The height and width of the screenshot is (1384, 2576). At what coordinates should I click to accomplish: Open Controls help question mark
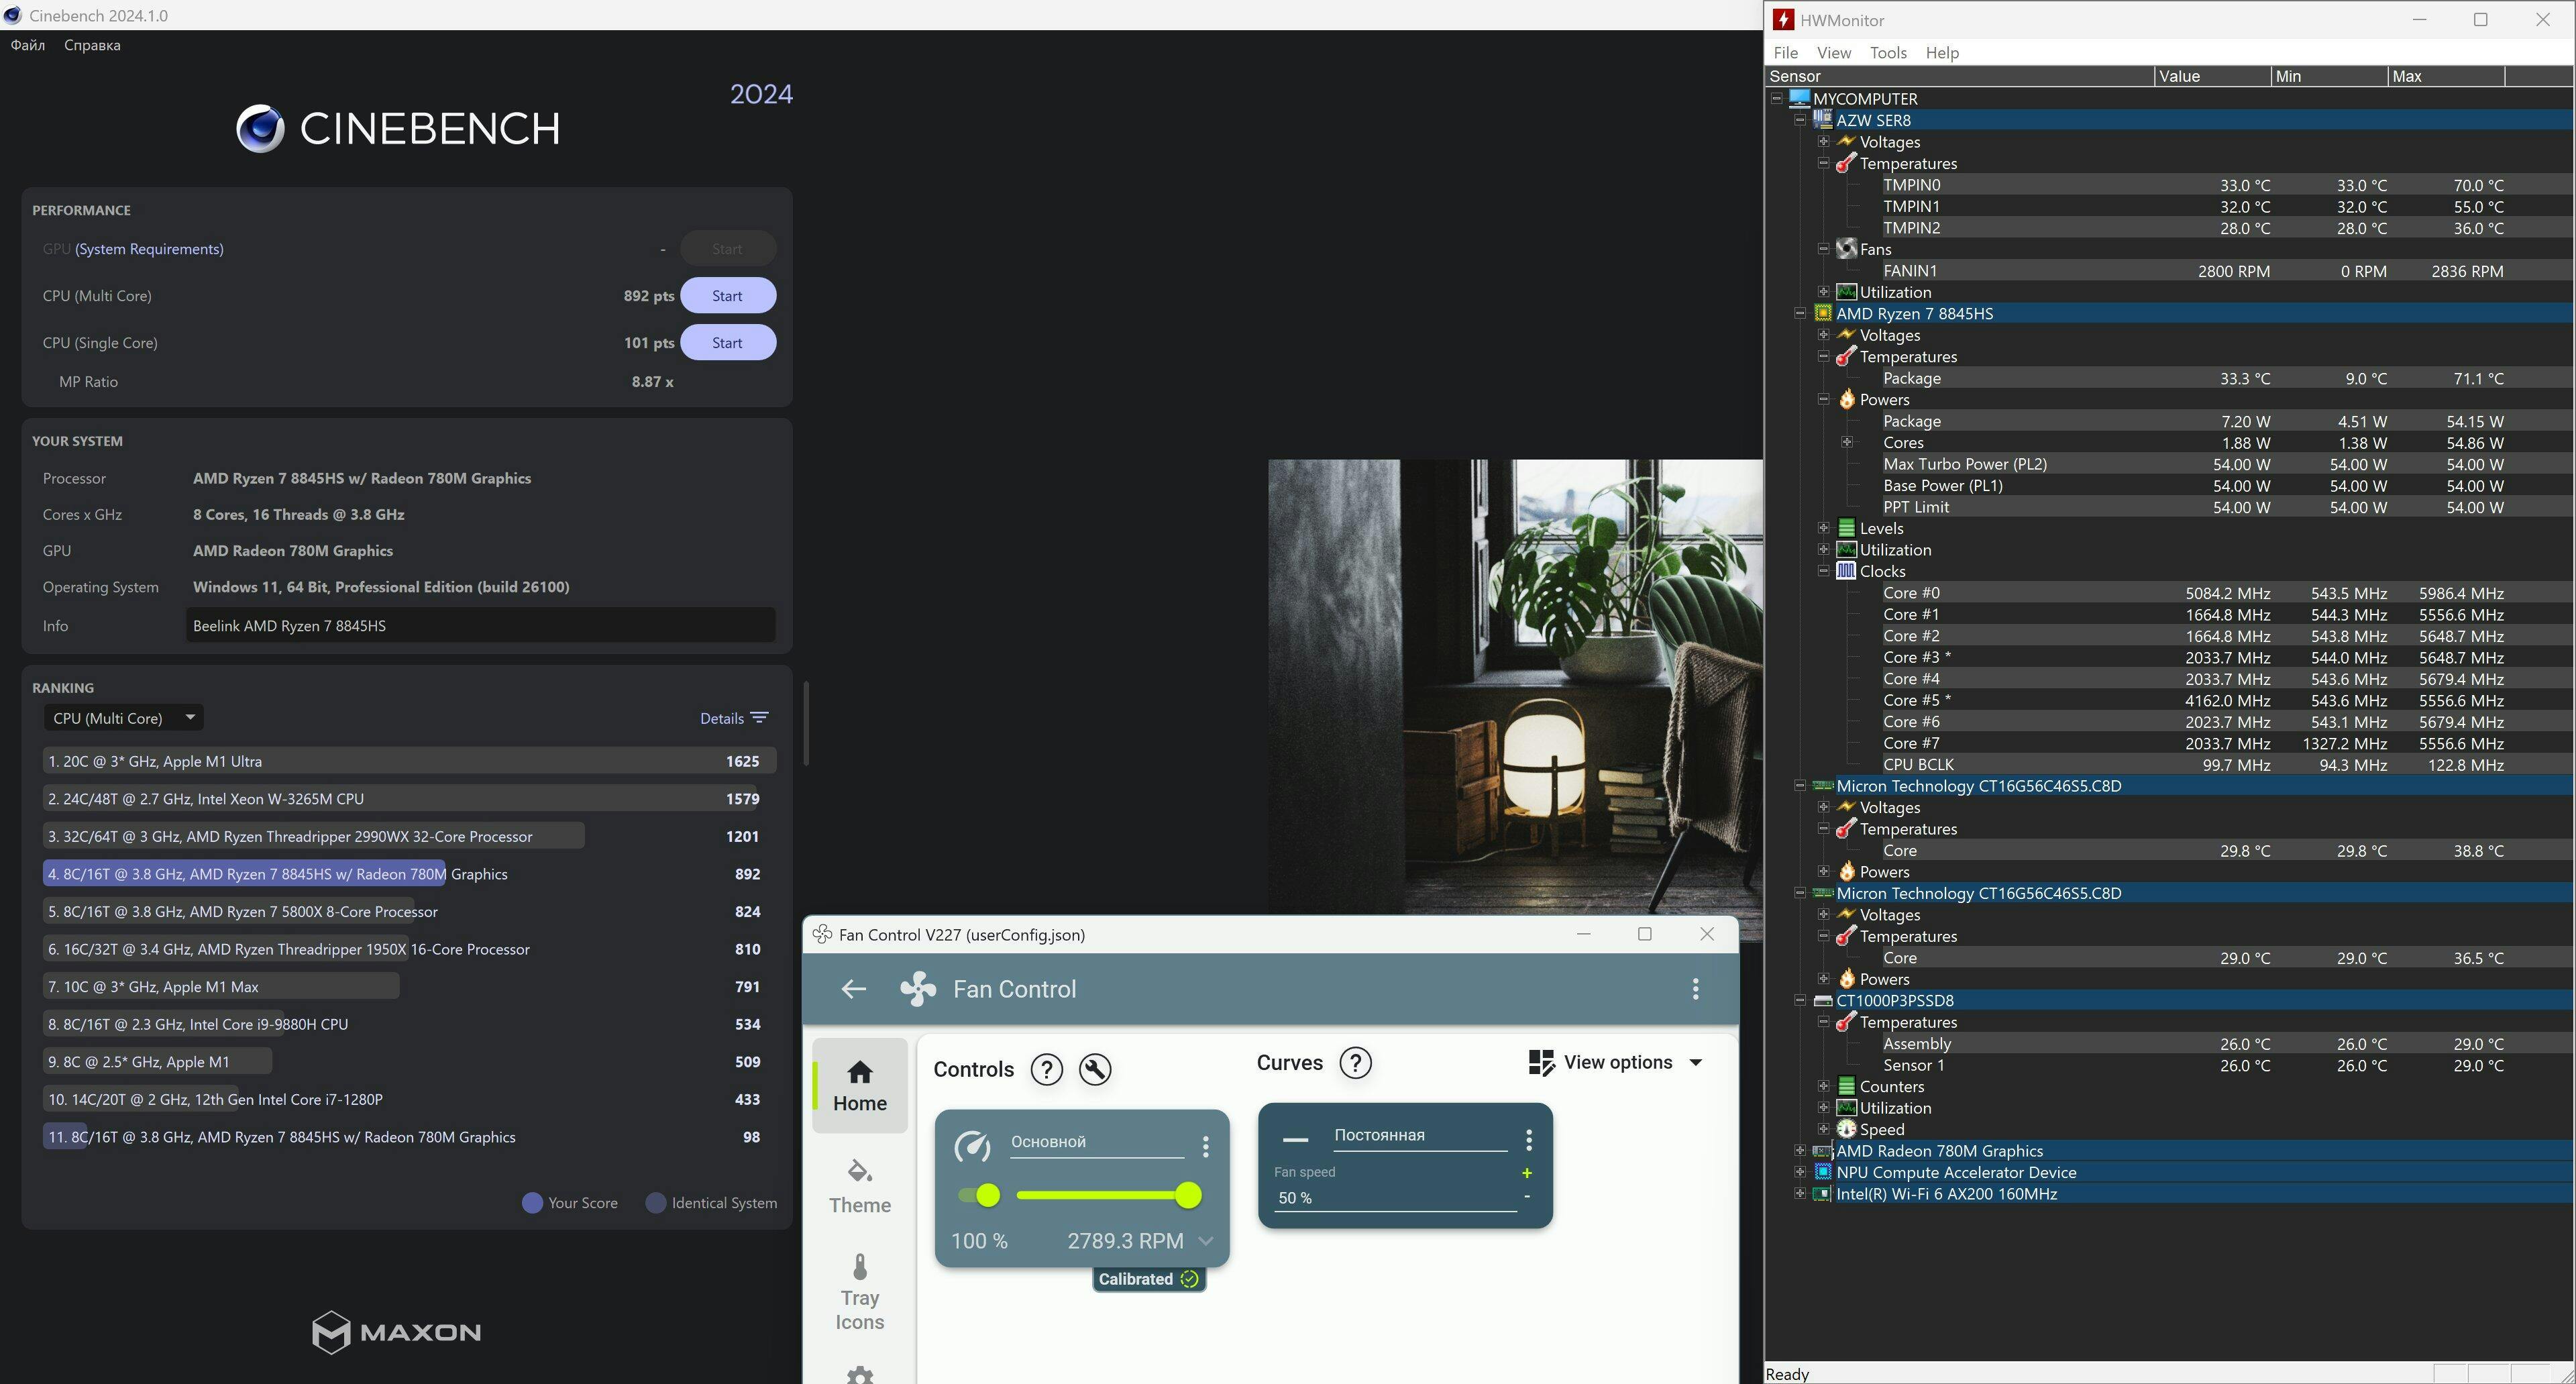click(1046, 1070)
